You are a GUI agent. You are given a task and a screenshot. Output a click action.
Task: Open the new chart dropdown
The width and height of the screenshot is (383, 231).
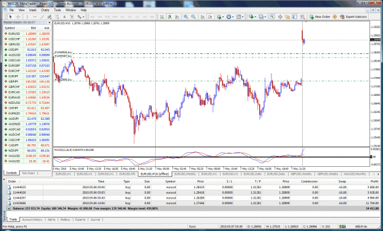(x=252, y=17)
